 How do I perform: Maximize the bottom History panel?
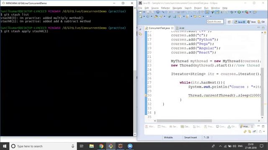tap(263, 126)
